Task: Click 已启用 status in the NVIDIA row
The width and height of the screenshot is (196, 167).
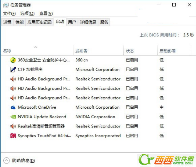Action: click(132, 117)
